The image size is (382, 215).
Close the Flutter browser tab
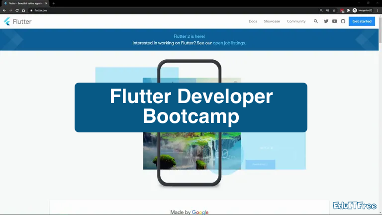46,3
